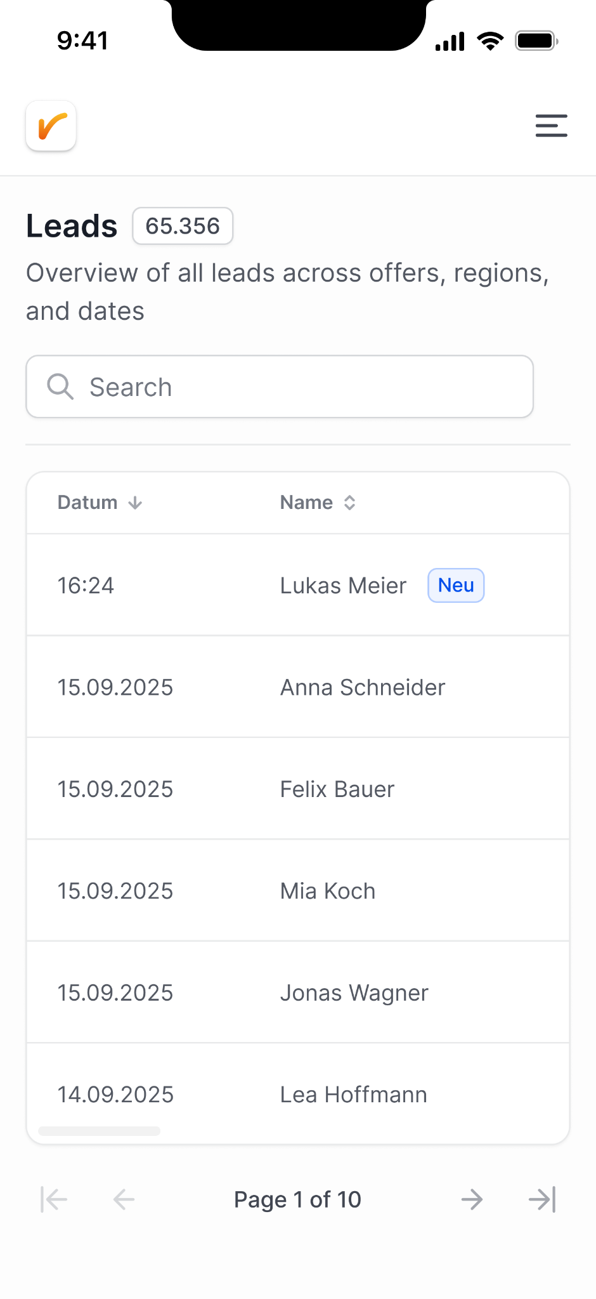Click the horizontal table scrollbar
Screen dimensions: 596x1299
(x=100, y=1131)
